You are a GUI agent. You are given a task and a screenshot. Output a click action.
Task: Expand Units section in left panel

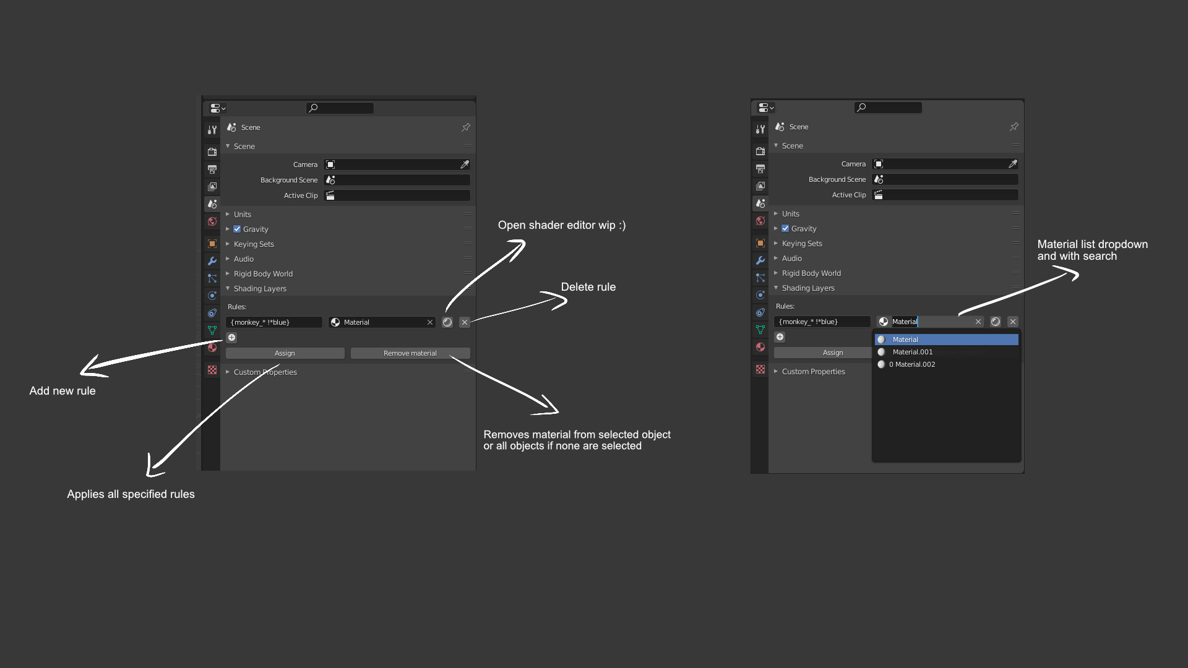coord(242,215)
